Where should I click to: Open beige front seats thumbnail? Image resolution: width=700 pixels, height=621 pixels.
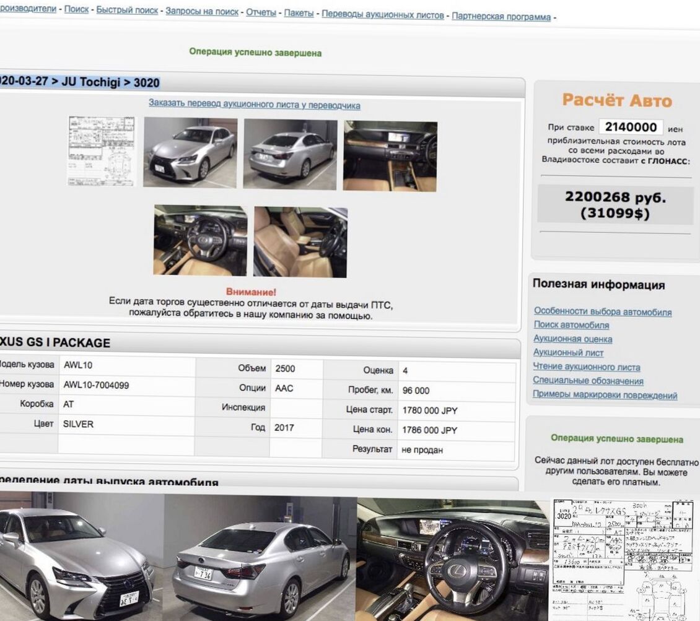pyautogui.click(x=300, y=242)
